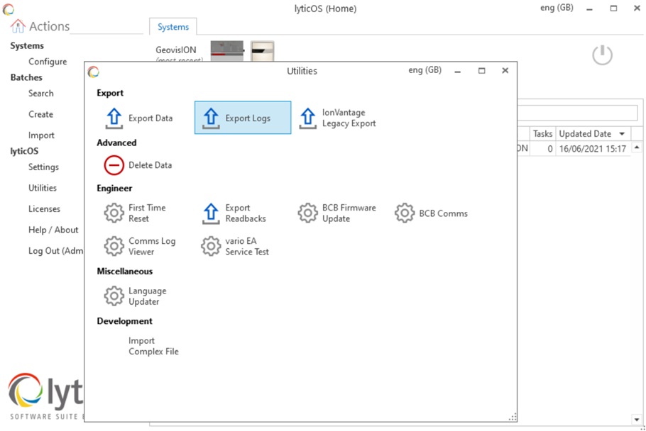Click Help / About link
The height and width of the screenshot is (431, 646).
tap(53, 230)
